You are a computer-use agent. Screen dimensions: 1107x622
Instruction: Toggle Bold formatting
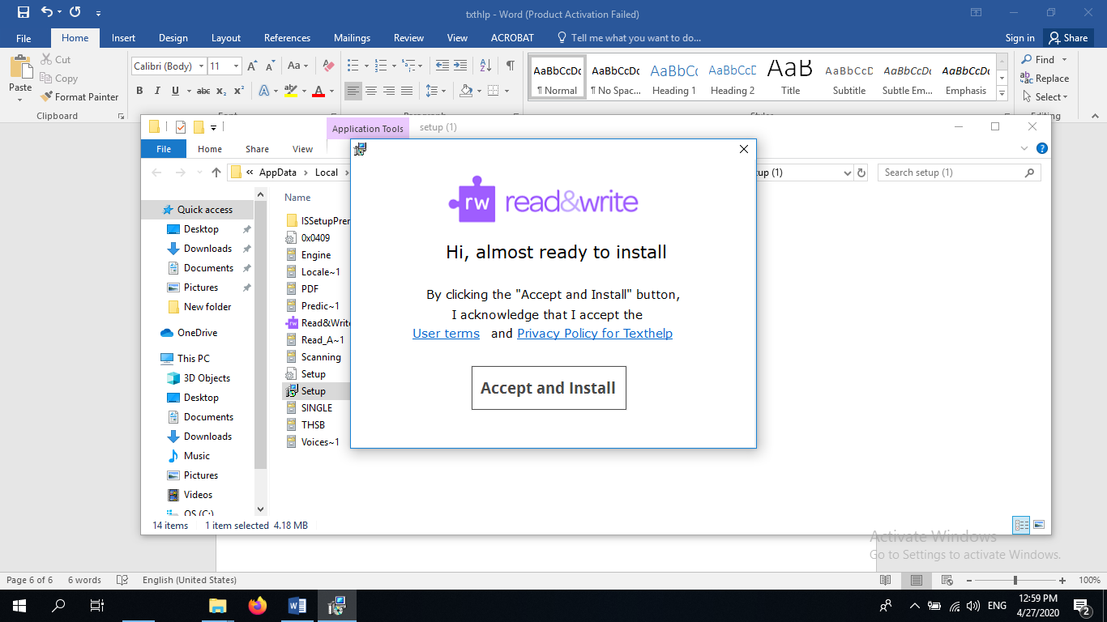[139, 91]
